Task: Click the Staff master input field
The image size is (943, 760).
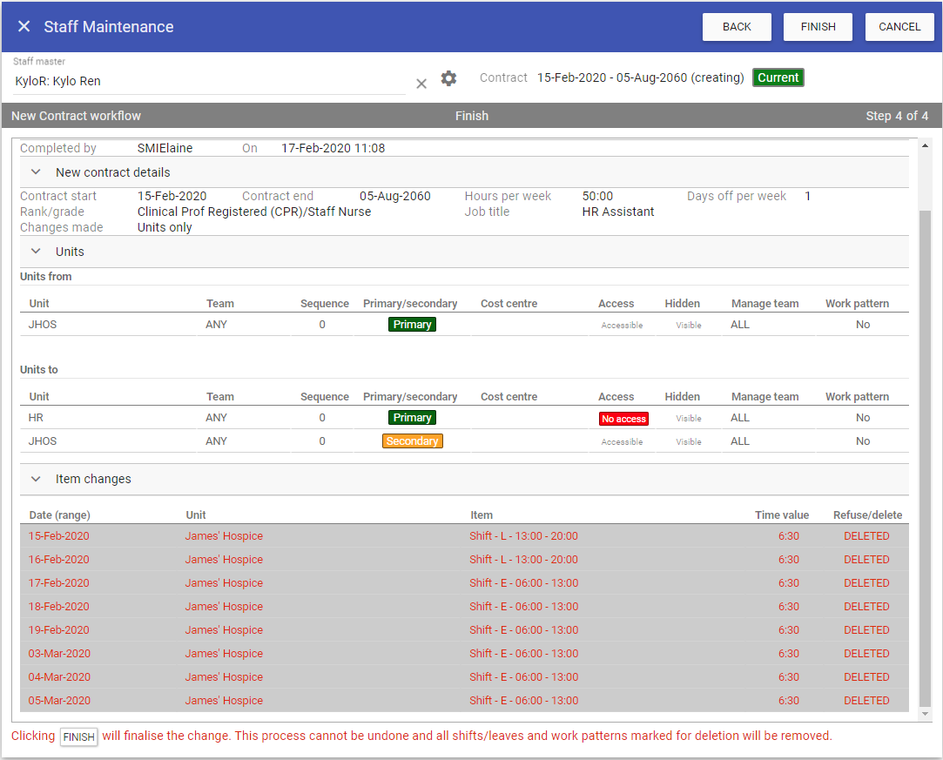Action: [207, 81]
